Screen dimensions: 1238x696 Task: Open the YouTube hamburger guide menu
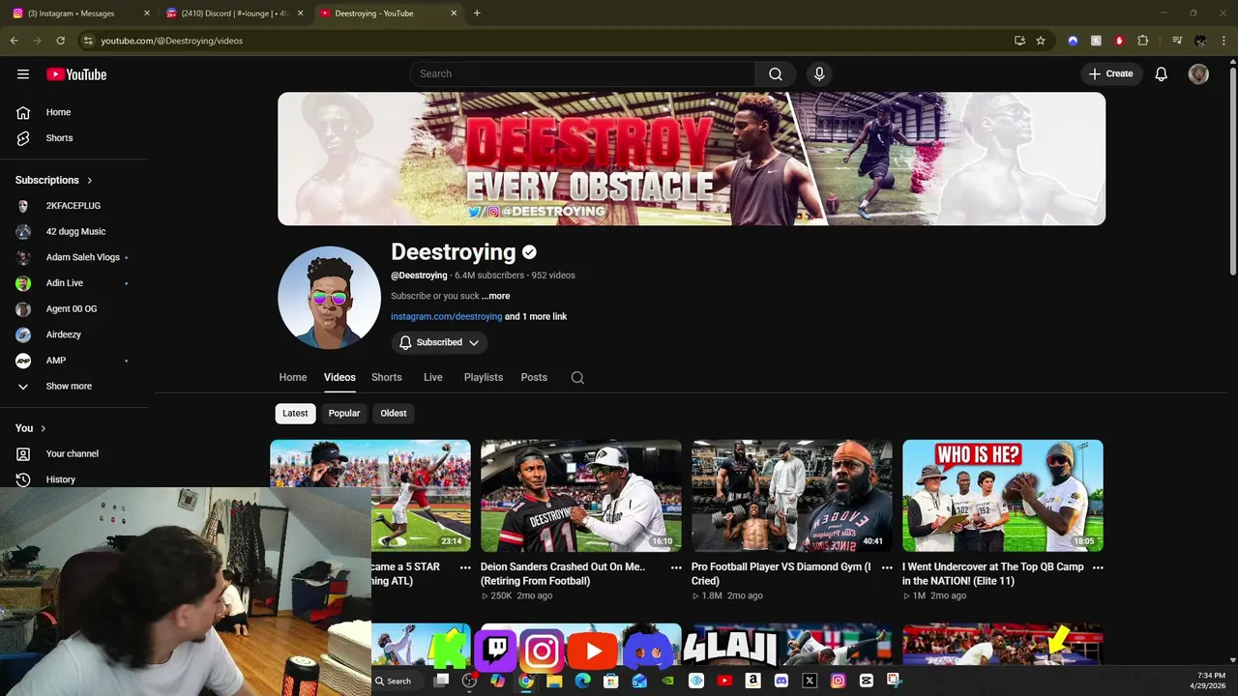23,73
